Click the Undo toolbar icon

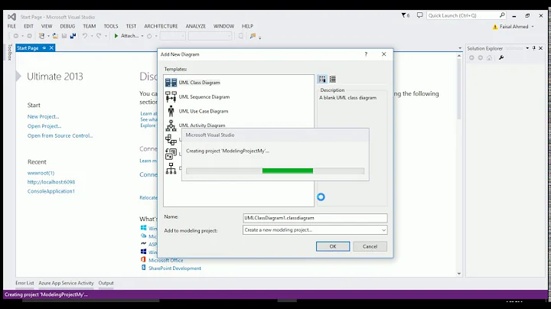85,36
